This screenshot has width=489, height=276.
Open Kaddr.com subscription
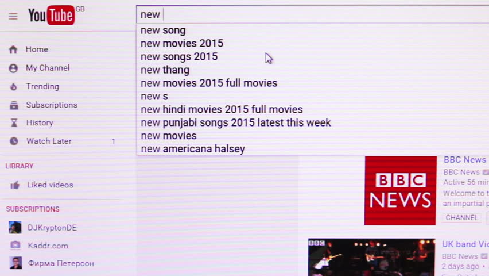coord(48,246)
